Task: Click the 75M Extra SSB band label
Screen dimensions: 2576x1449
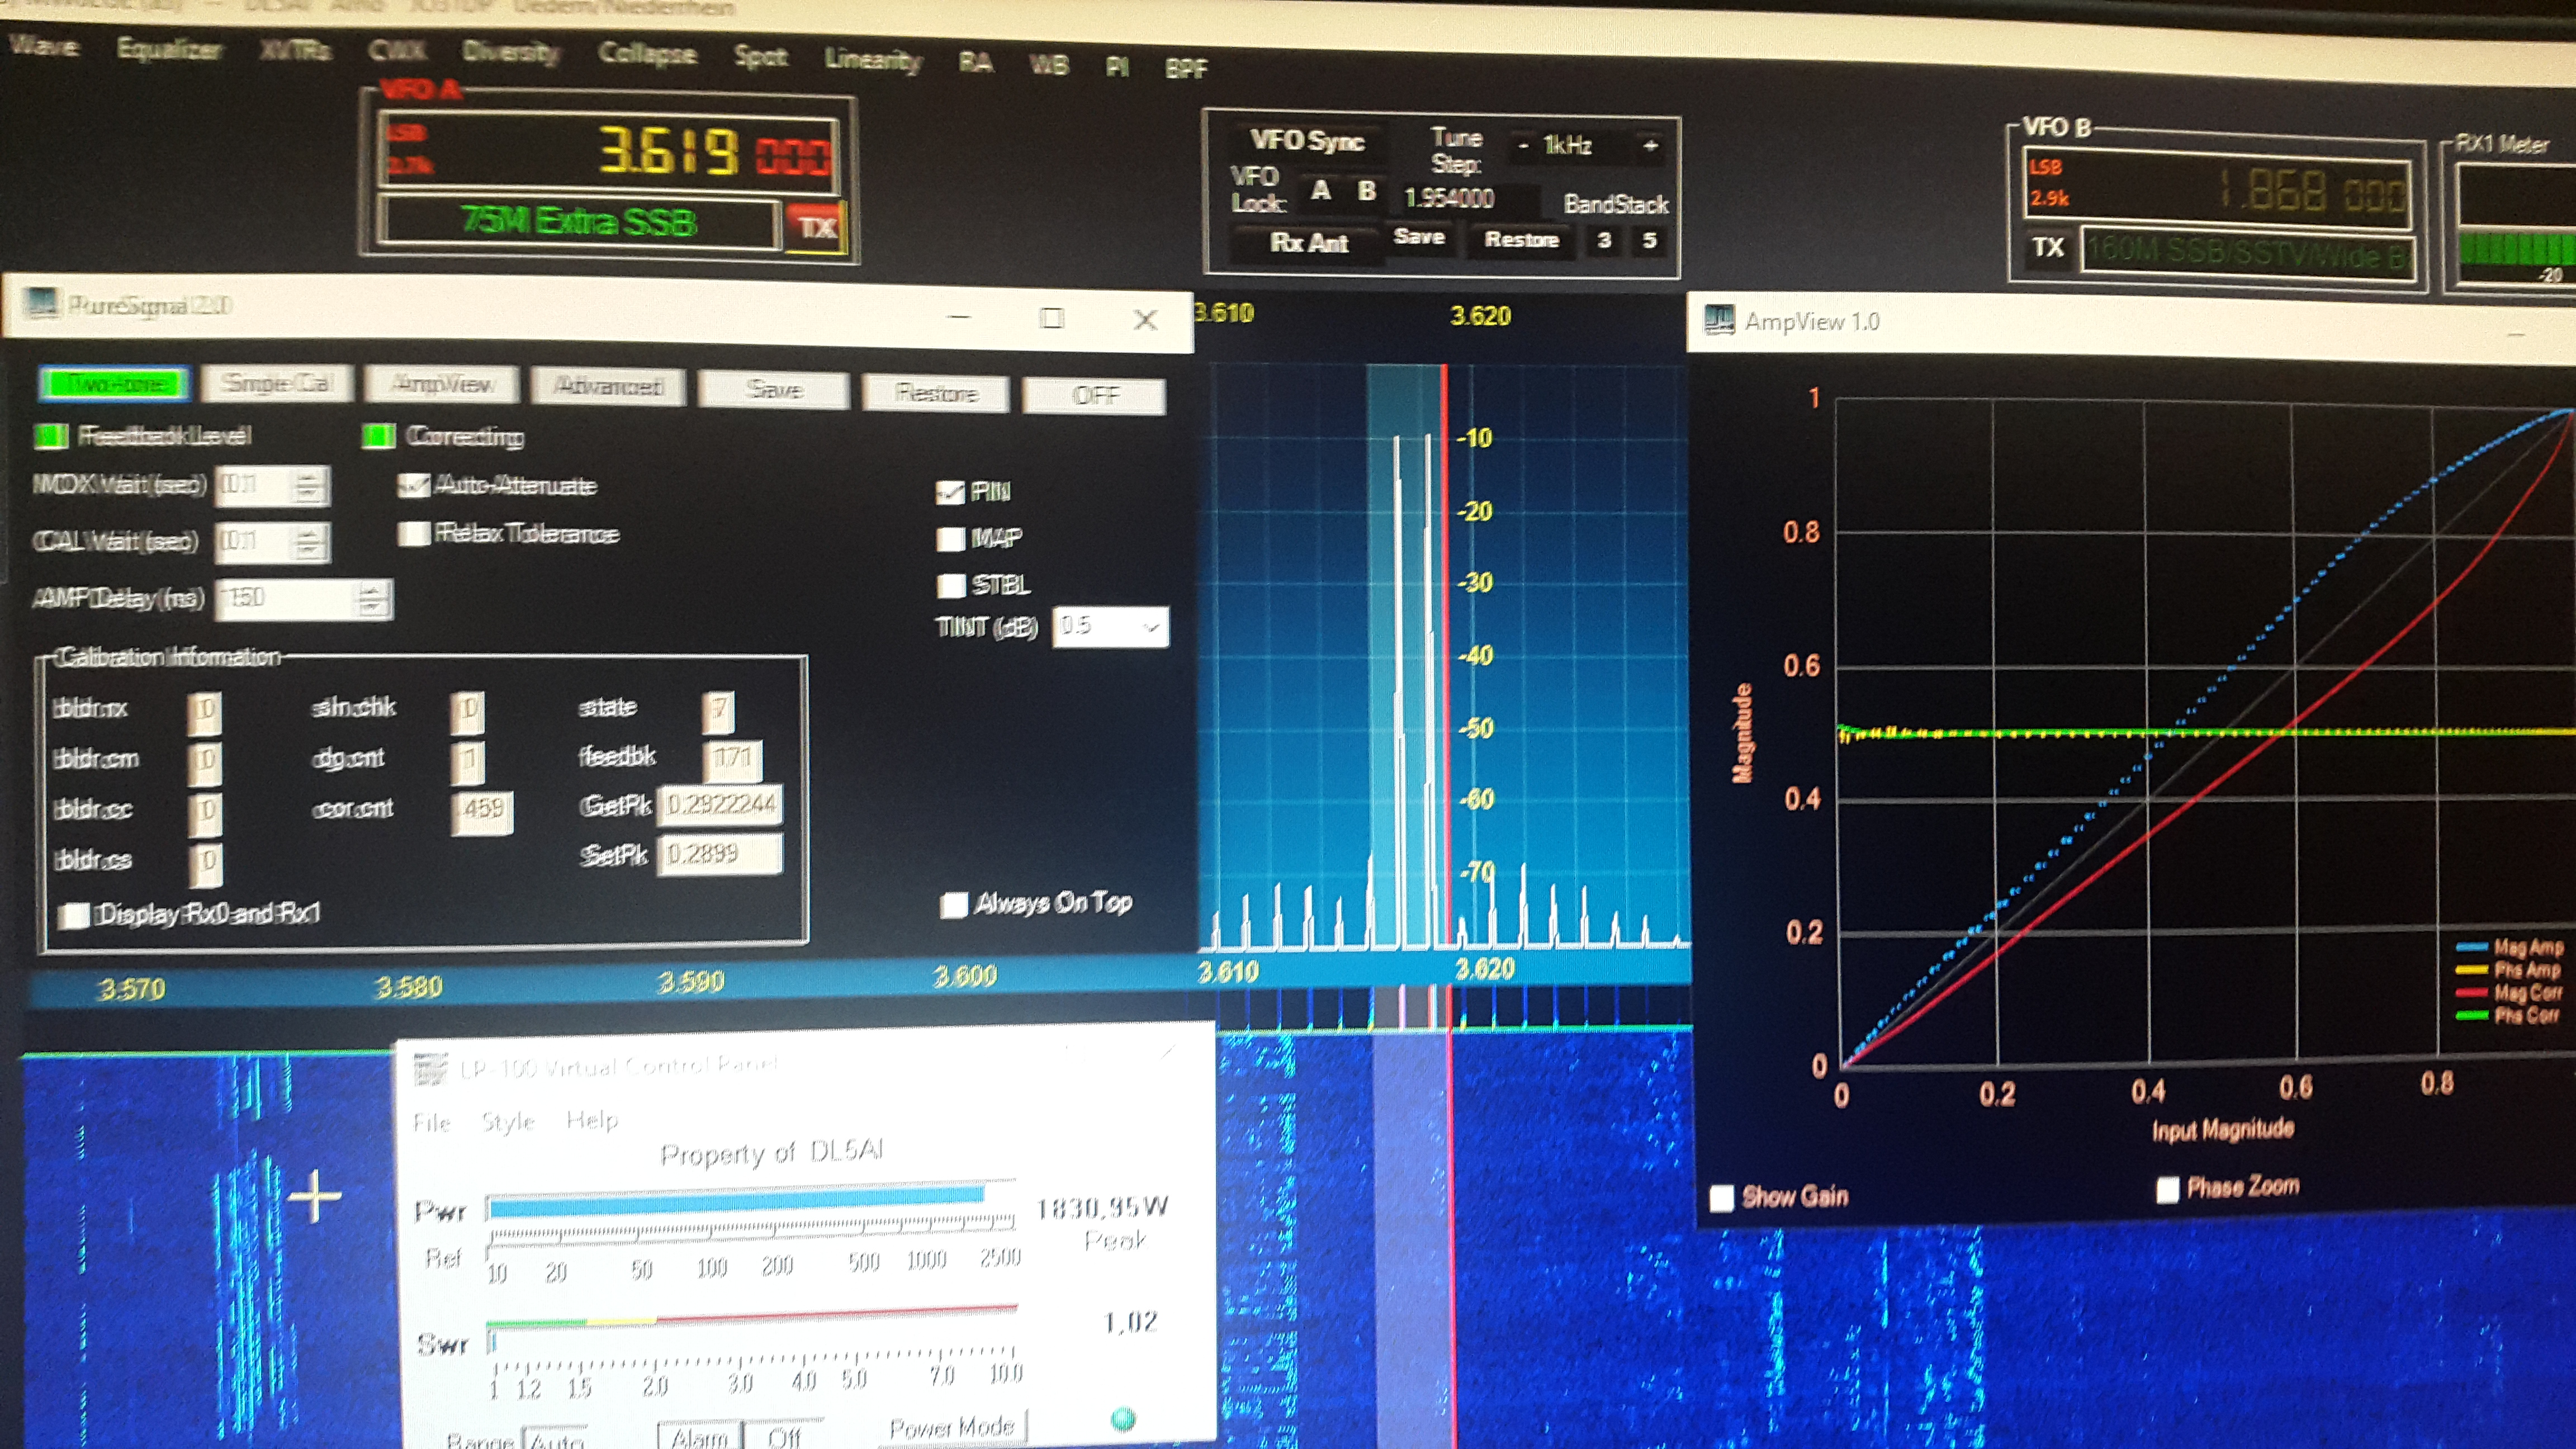Action: (x=579, y=221)
